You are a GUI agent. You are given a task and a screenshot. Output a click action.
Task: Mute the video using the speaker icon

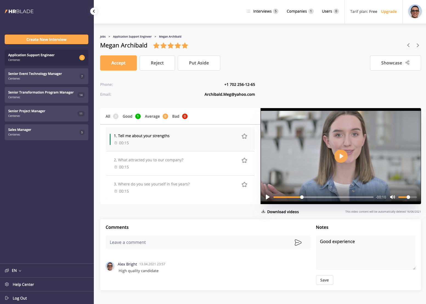[x=393, y=197]
